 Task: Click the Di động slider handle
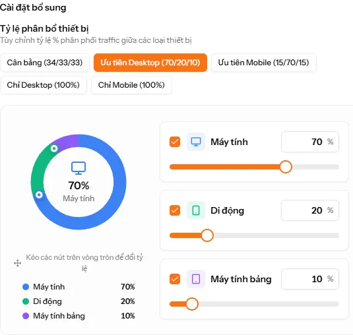click(207, 235)
